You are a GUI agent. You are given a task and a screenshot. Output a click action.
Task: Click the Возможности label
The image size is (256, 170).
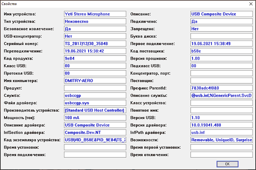pos(144,140)
